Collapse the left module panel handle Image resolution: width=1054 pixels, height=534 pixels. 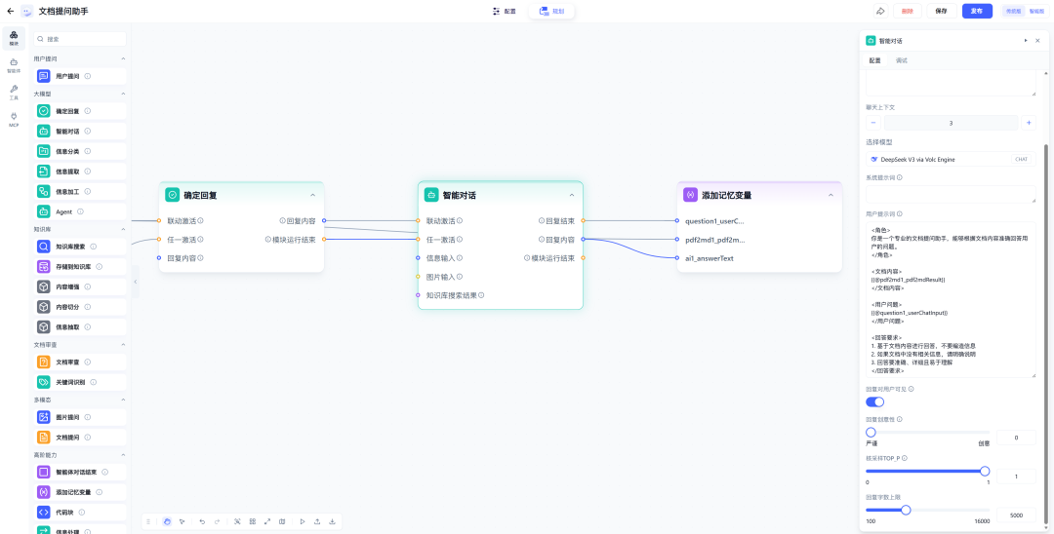coord(135,282)
